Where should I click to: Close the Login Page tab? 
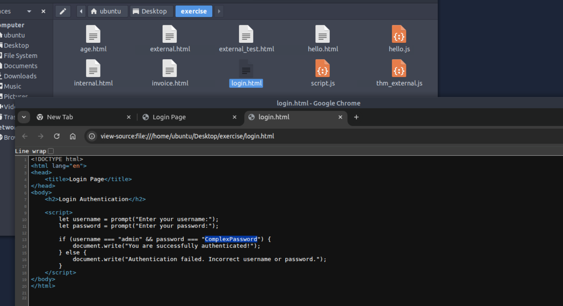click(234, 117)
